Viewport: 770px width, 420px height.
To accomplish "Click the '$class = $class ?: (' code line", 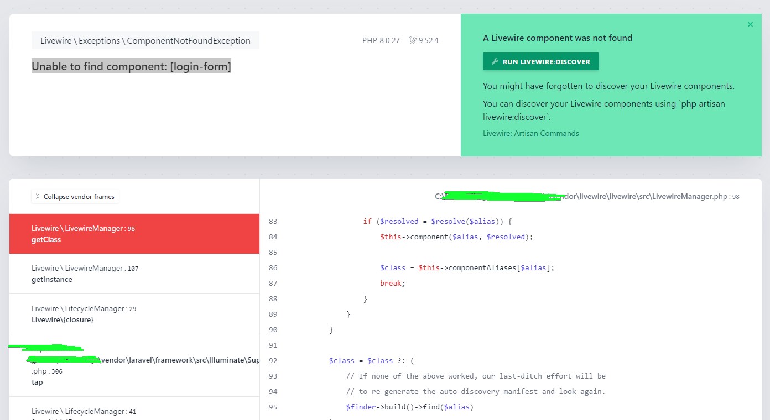I will click(371, 360).
